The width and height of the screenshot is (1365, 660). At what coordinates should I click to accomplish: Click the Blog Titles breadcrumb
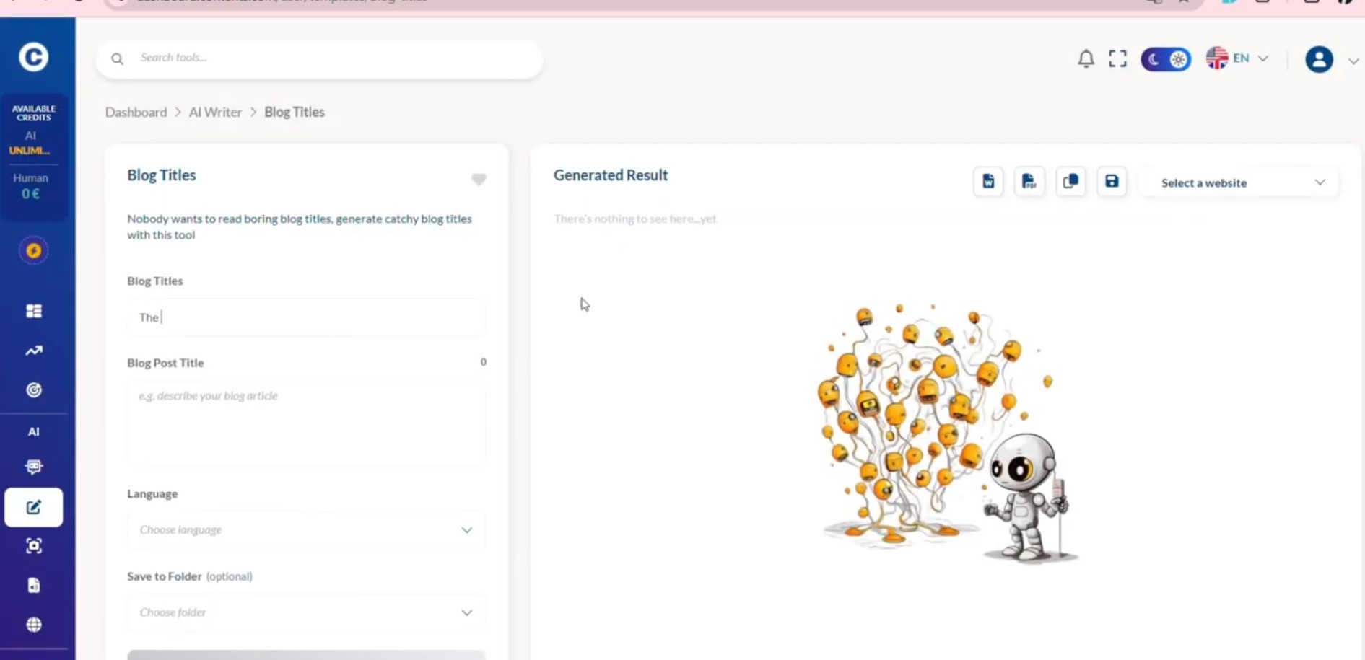[x=295, y=112]
